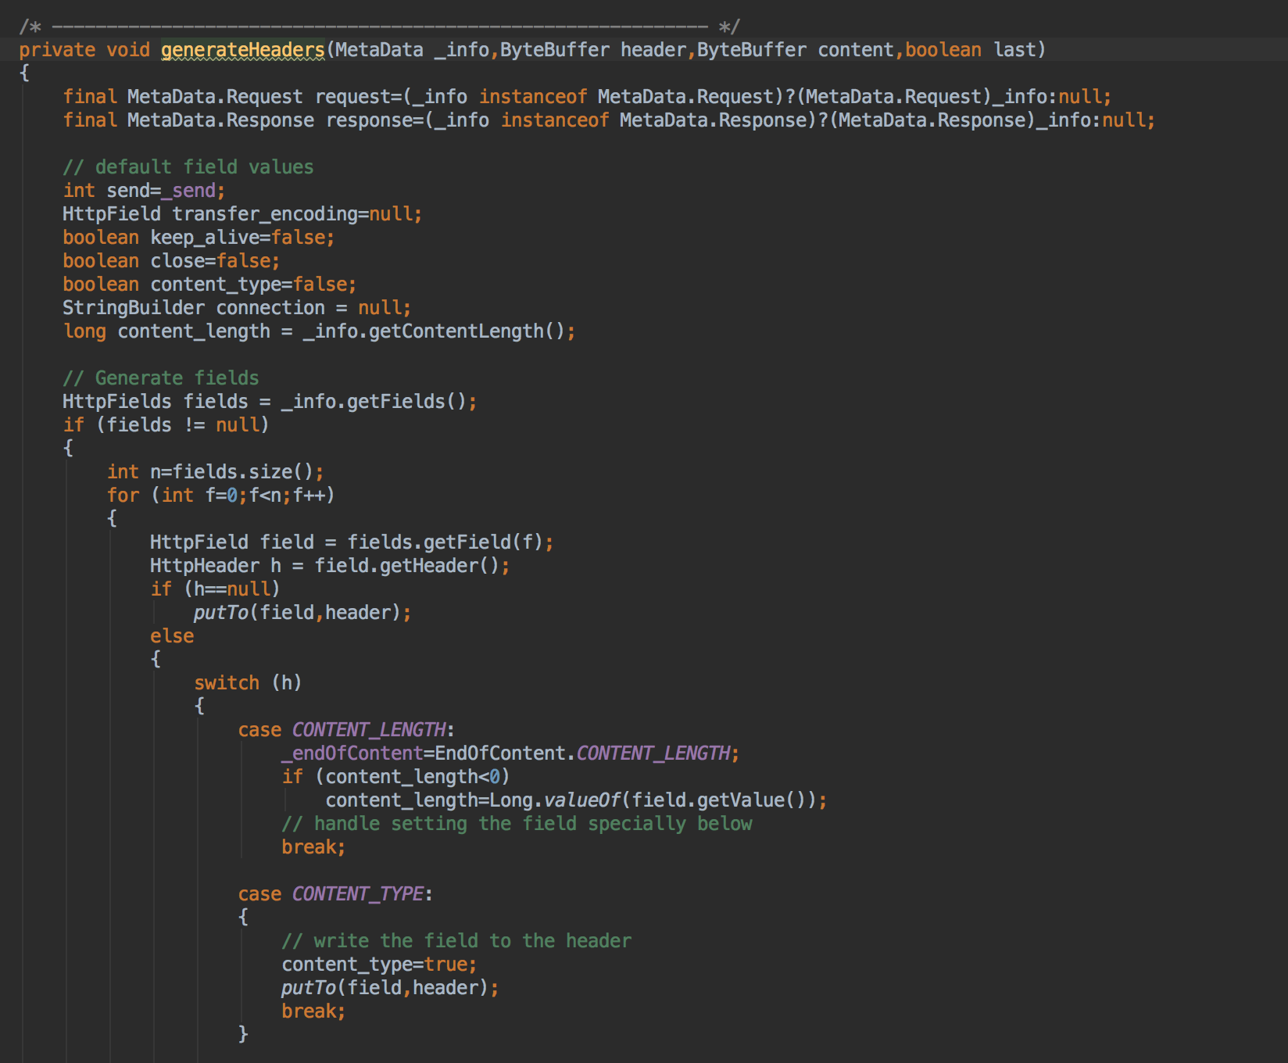Click the 'boolean close=false;' line
The image size is (1288, 1063).
point(171,261)
